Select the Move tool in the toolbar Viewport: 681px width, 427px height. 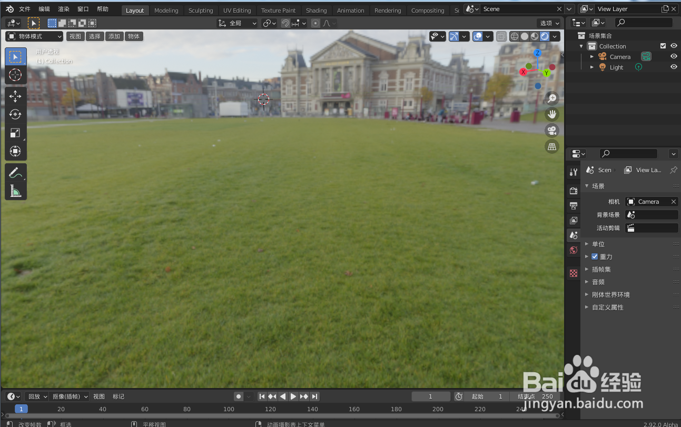tap(15, 96)
